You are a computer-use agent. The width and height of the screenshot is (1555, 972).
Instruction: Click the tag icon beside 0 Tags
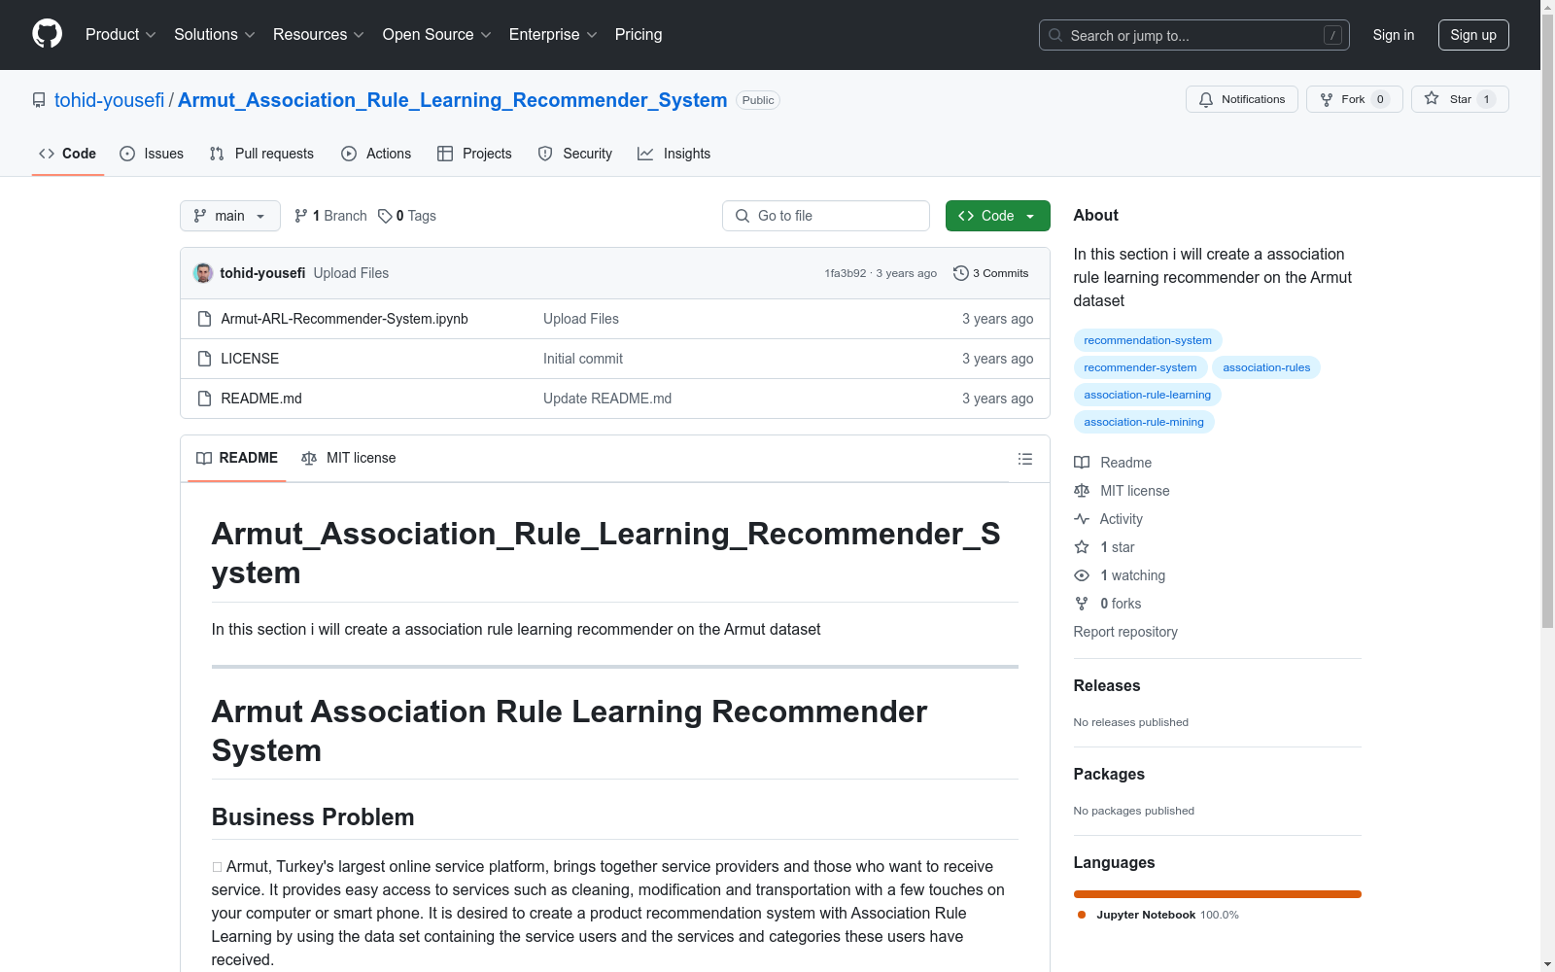coord(385,216)
